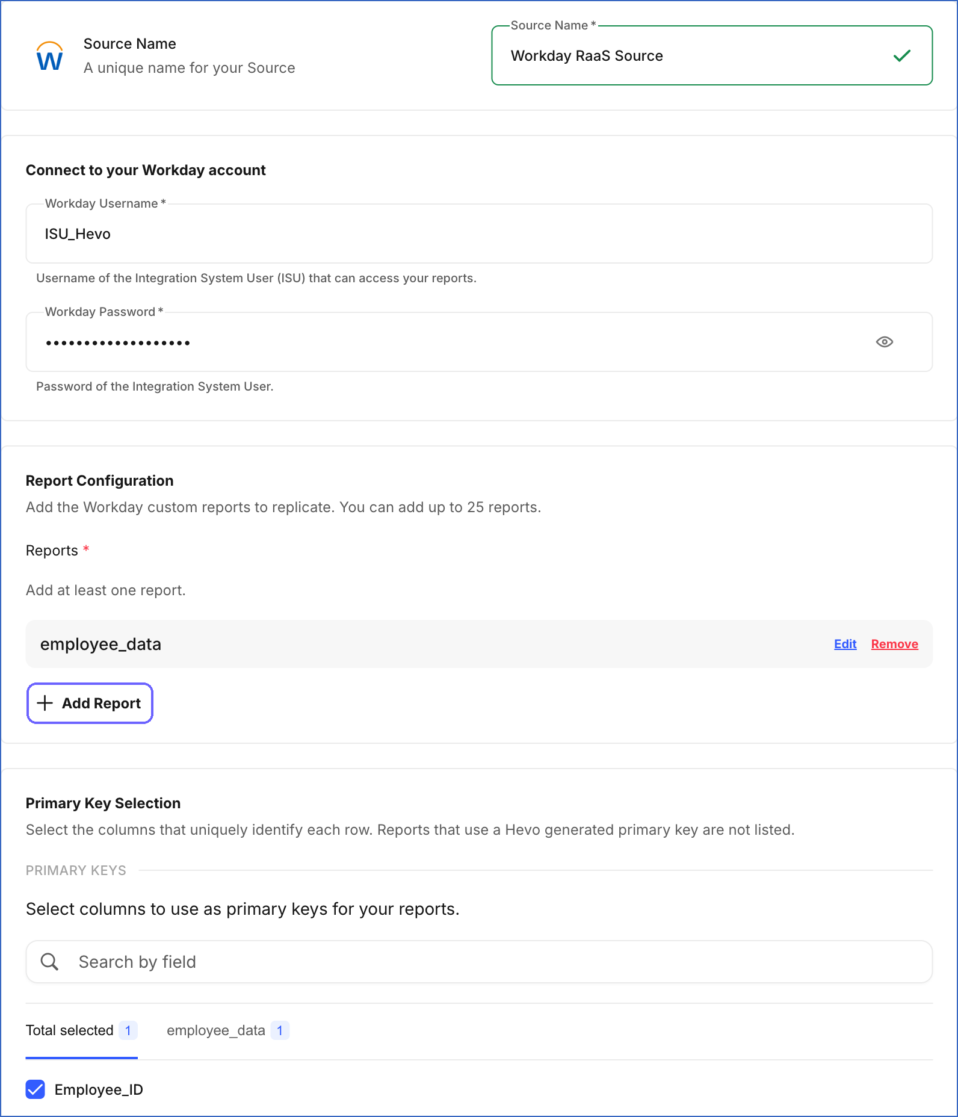Click the Workday logo icon
The height and width of the screenshot is (1117, 958).
coord(49,56)
